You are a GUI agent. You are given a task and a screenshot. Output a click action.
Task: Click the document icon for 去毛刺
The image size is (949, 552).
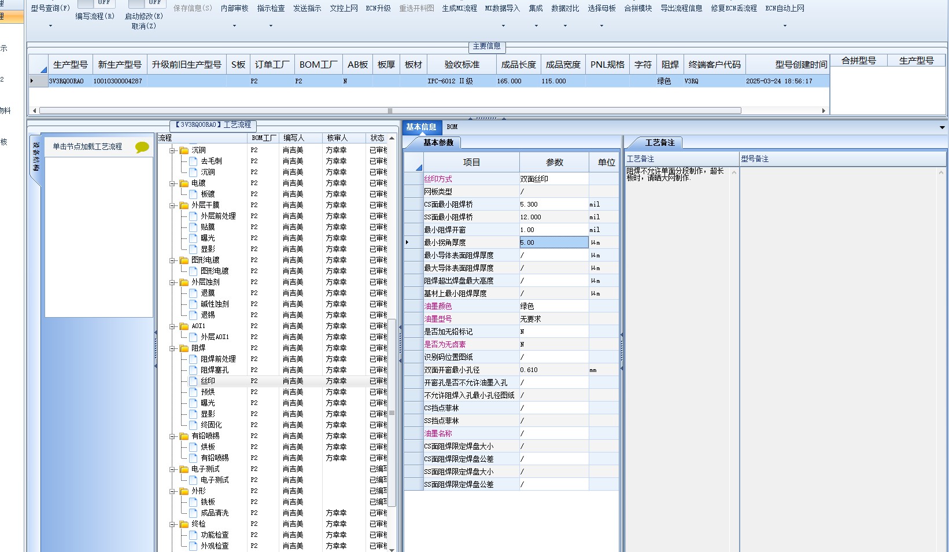[x=193, y=161]
